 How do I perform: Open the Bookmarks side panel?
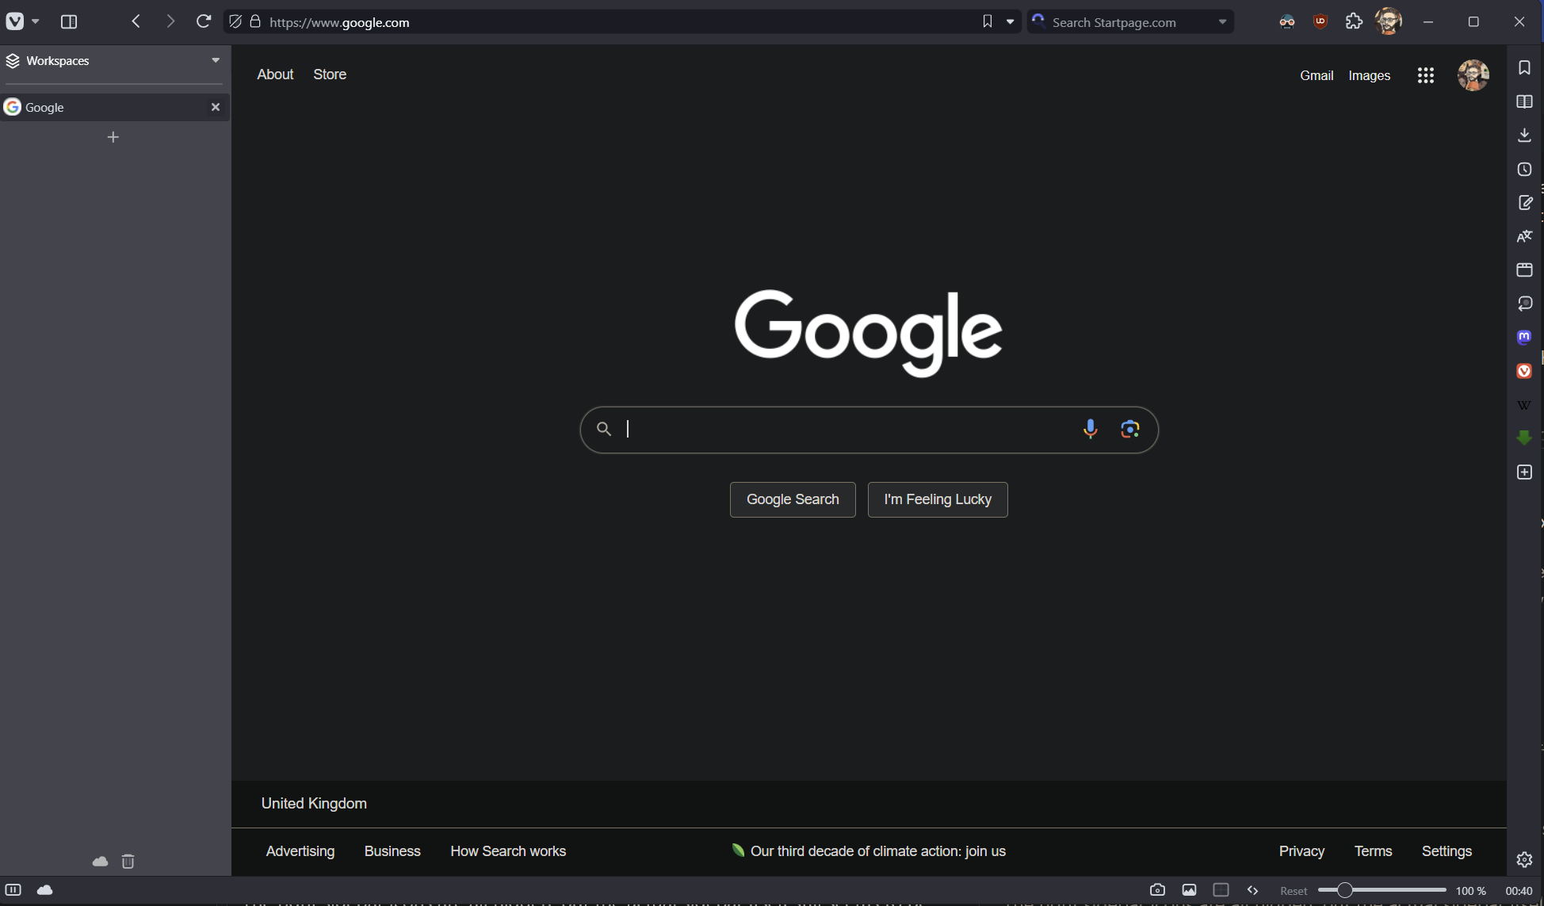(1524, 67)
